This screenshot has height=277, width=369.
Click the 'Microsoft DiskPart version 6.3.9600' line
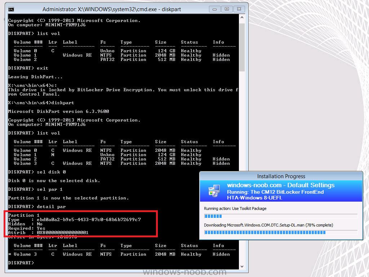pyautogui.click(x=59, y=111)
